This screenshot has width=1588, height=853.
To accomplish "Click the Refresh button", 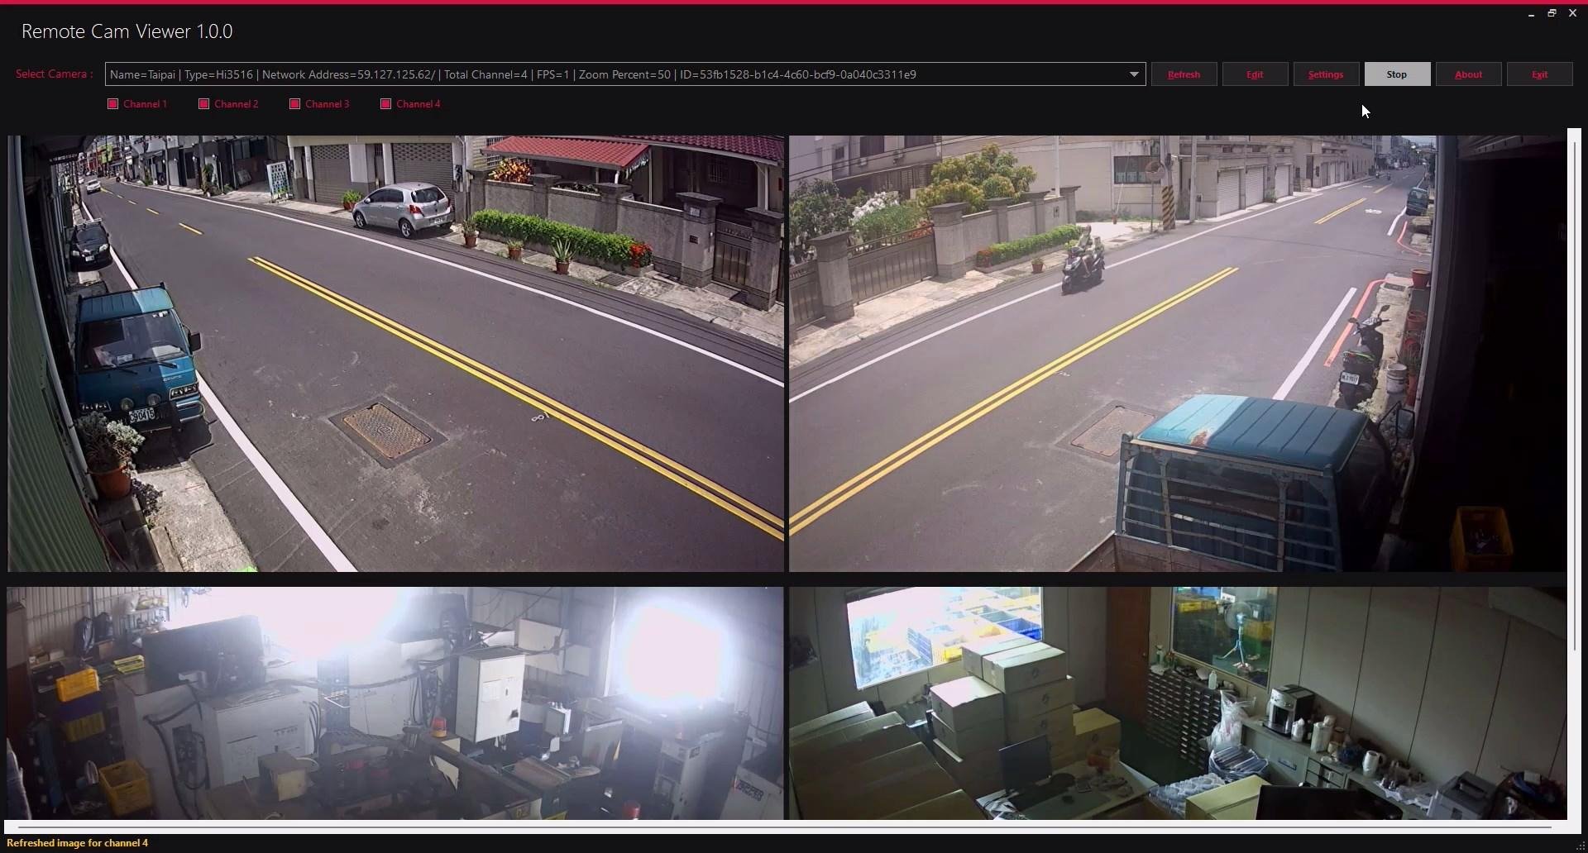I will 1184,74.
